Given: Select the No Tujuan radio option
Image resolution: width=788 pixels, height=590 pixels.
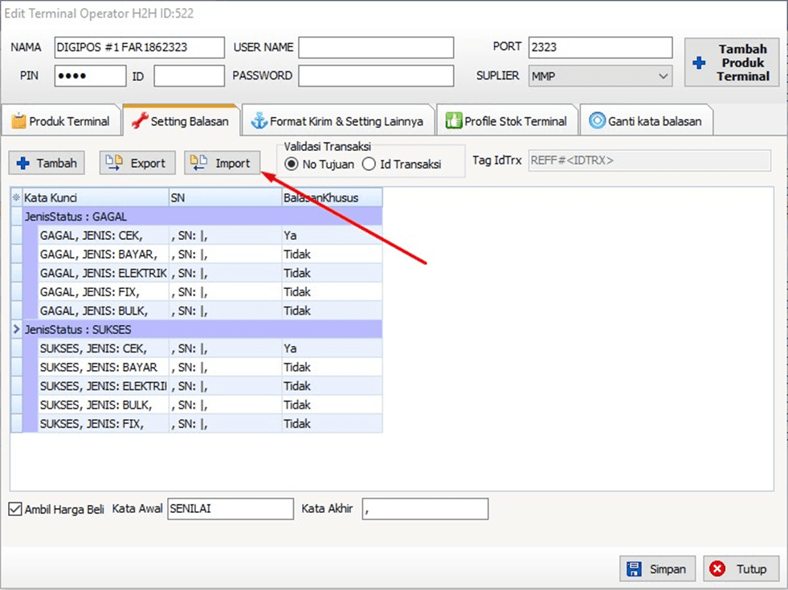Looking at the screenshot, I should tap(292, 164).
